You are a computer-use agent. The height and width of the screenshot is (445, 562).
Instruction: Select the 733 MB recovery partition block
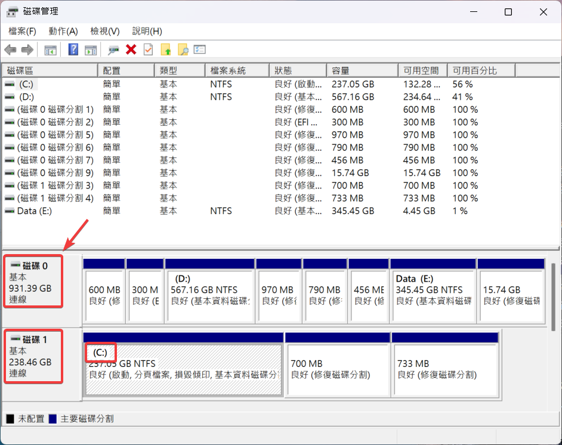(445, 364)
